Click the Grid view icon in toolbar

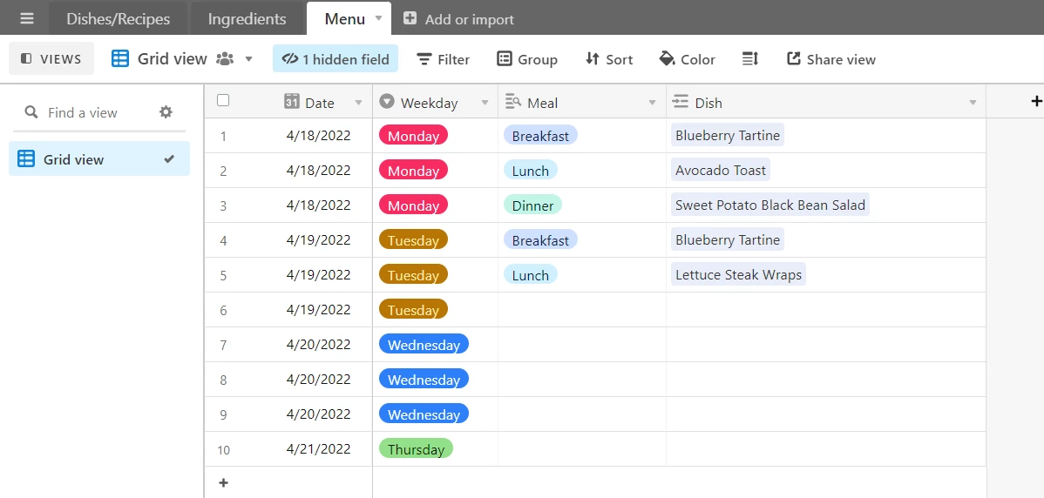pos(120,58)
